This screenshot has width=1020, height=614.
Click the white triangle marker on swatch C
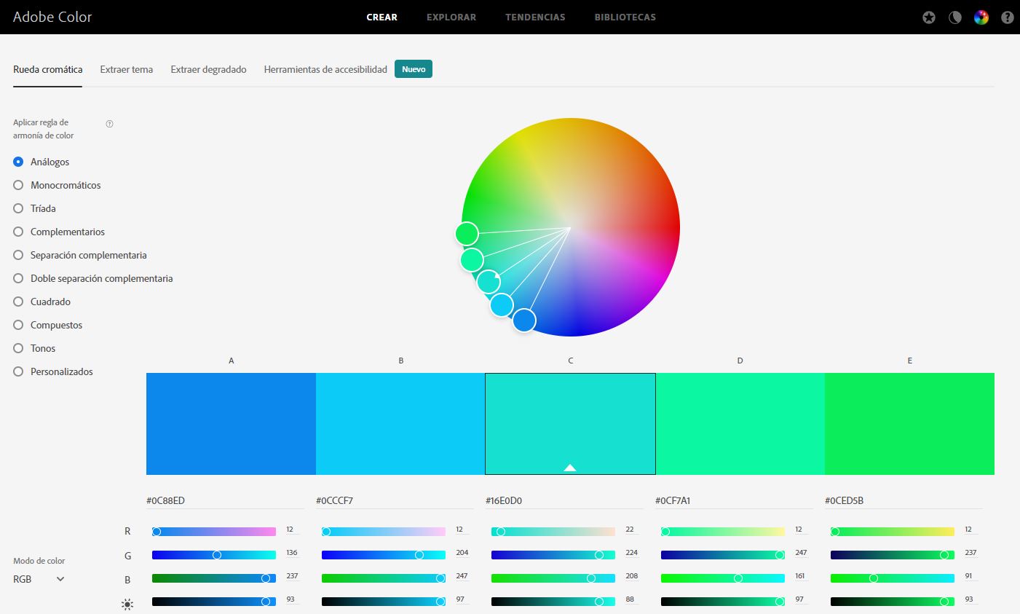tap(570, 468)
